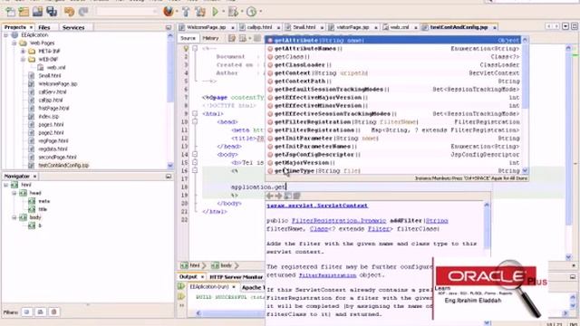Switch to the HTTP Server Monitor tab

[x=237, y=277]
